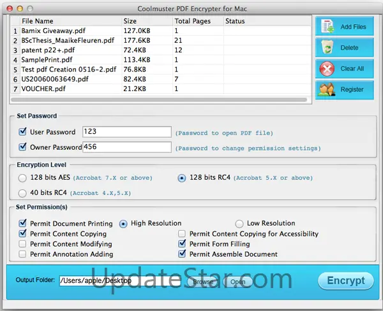Viewport: 383px width, 311px height.
Task: Enable Permit Annotation Adding
Action: (22, 254)
